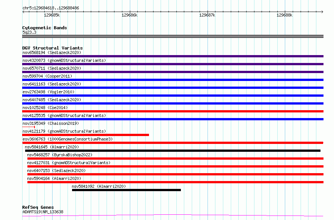Click the nsv5841645 (Almarri2020) label

pyautogui.click(x=52, y=147)
